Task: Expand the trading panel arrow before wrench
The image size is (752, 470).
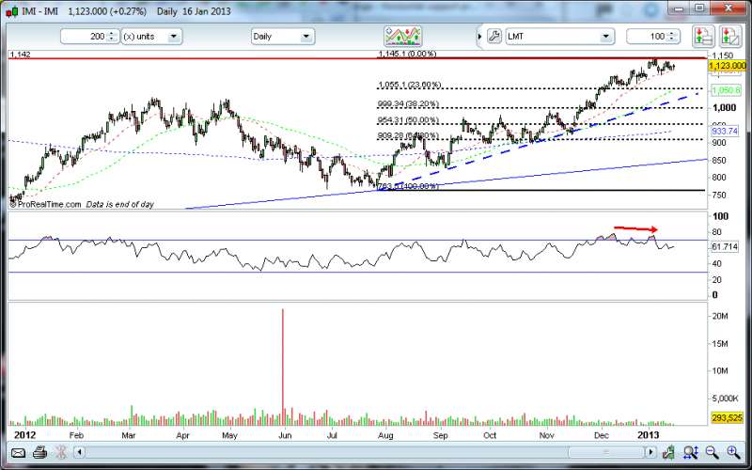Action: click(x=480, y=37)
